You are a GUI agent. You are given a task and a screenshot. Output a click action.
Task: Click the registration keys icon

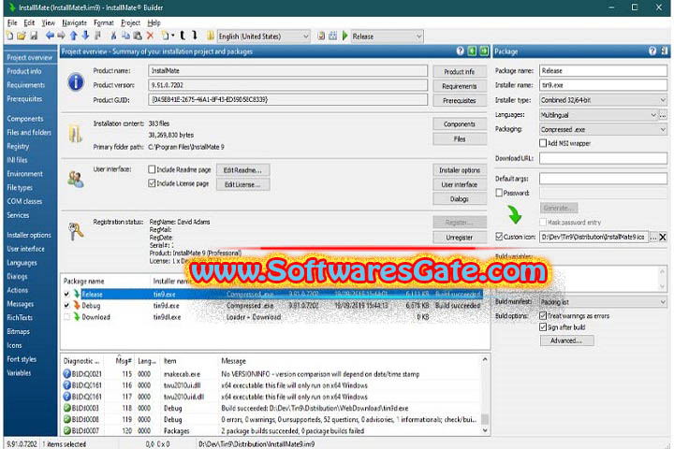click(x=76, y=231)
